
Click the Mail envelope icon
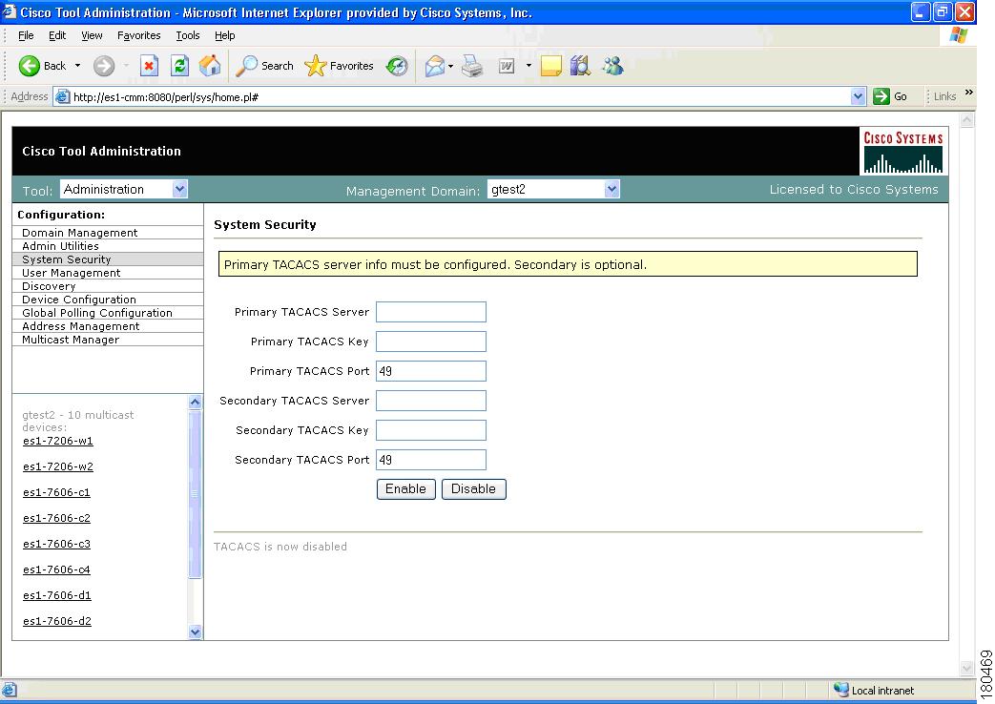(x=435, y=66)
